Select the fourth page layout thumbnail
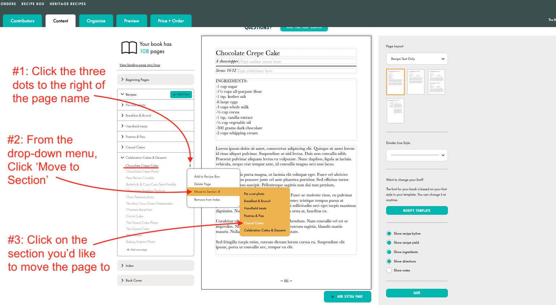The width and height of the screenshot is (556, 305). (395, 111)
